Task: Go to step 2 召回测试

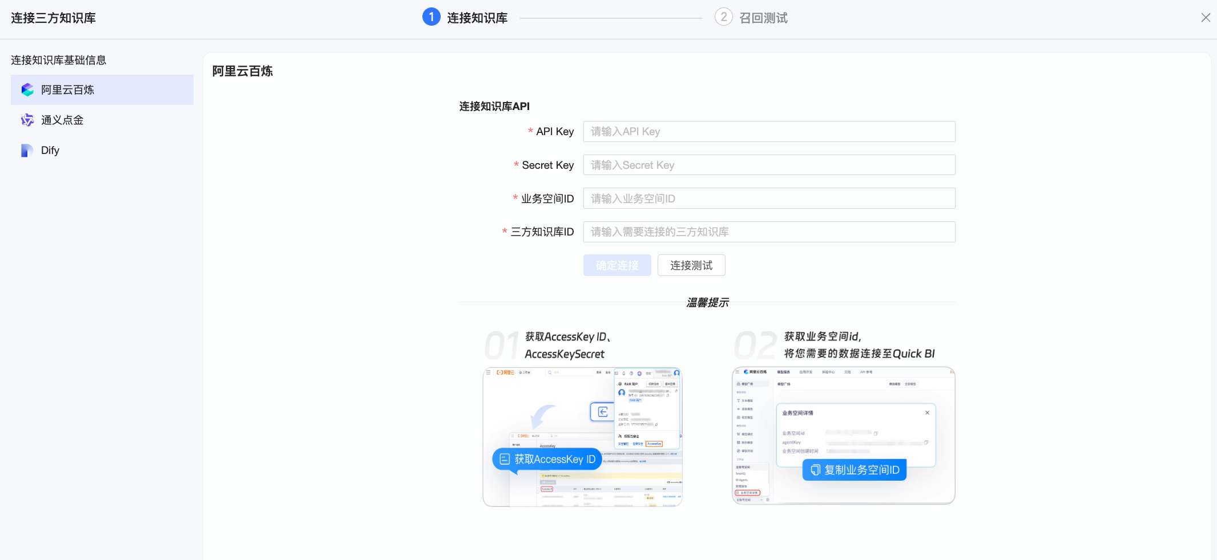Action: tap(751, 18)
